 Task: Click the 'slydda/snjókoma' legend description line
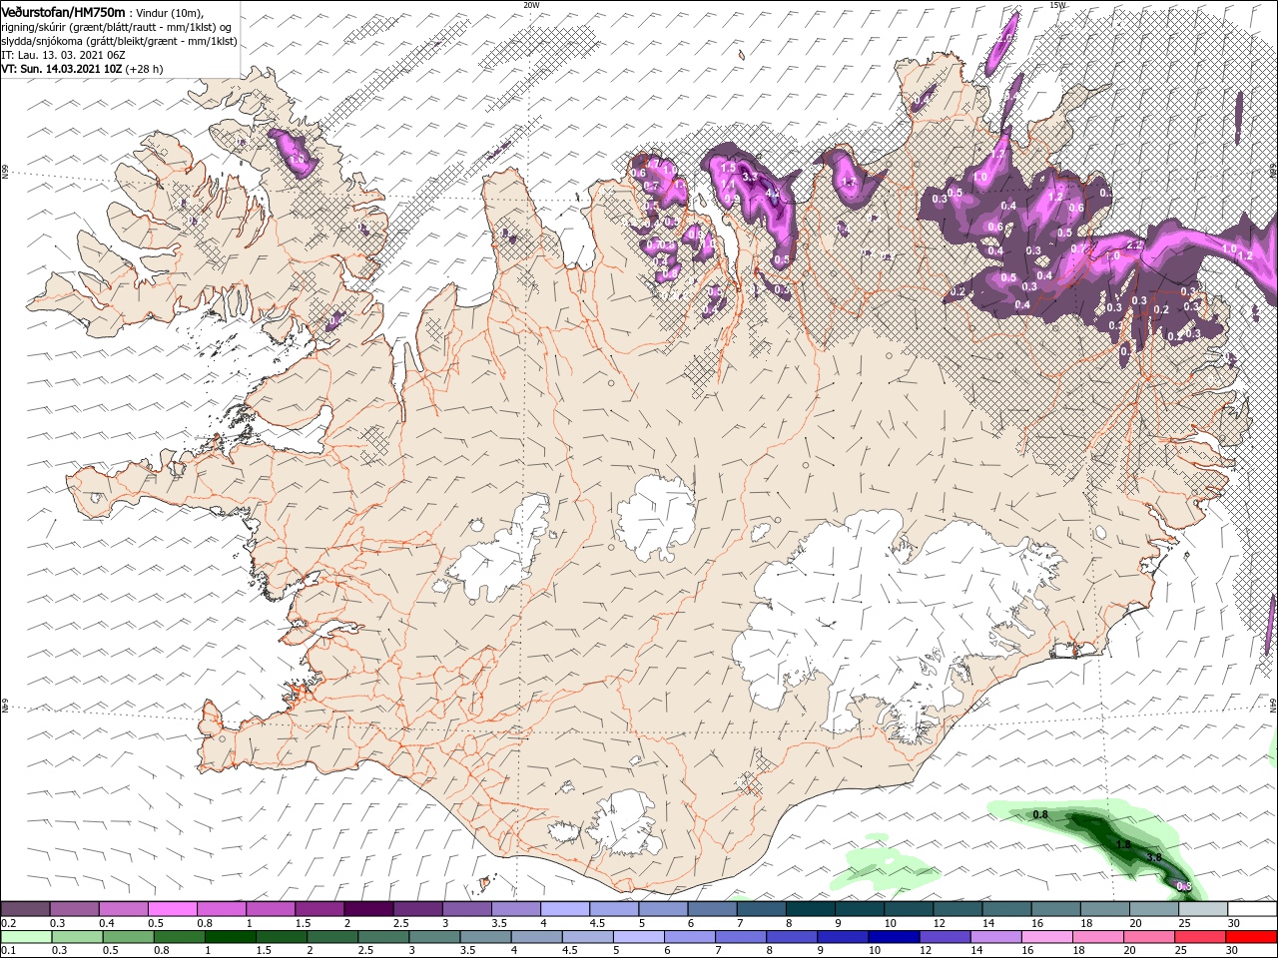(x=119, y=41)
